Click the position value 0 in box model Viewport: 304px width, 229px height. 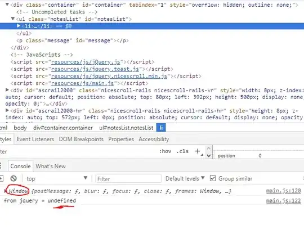[260, 155]
